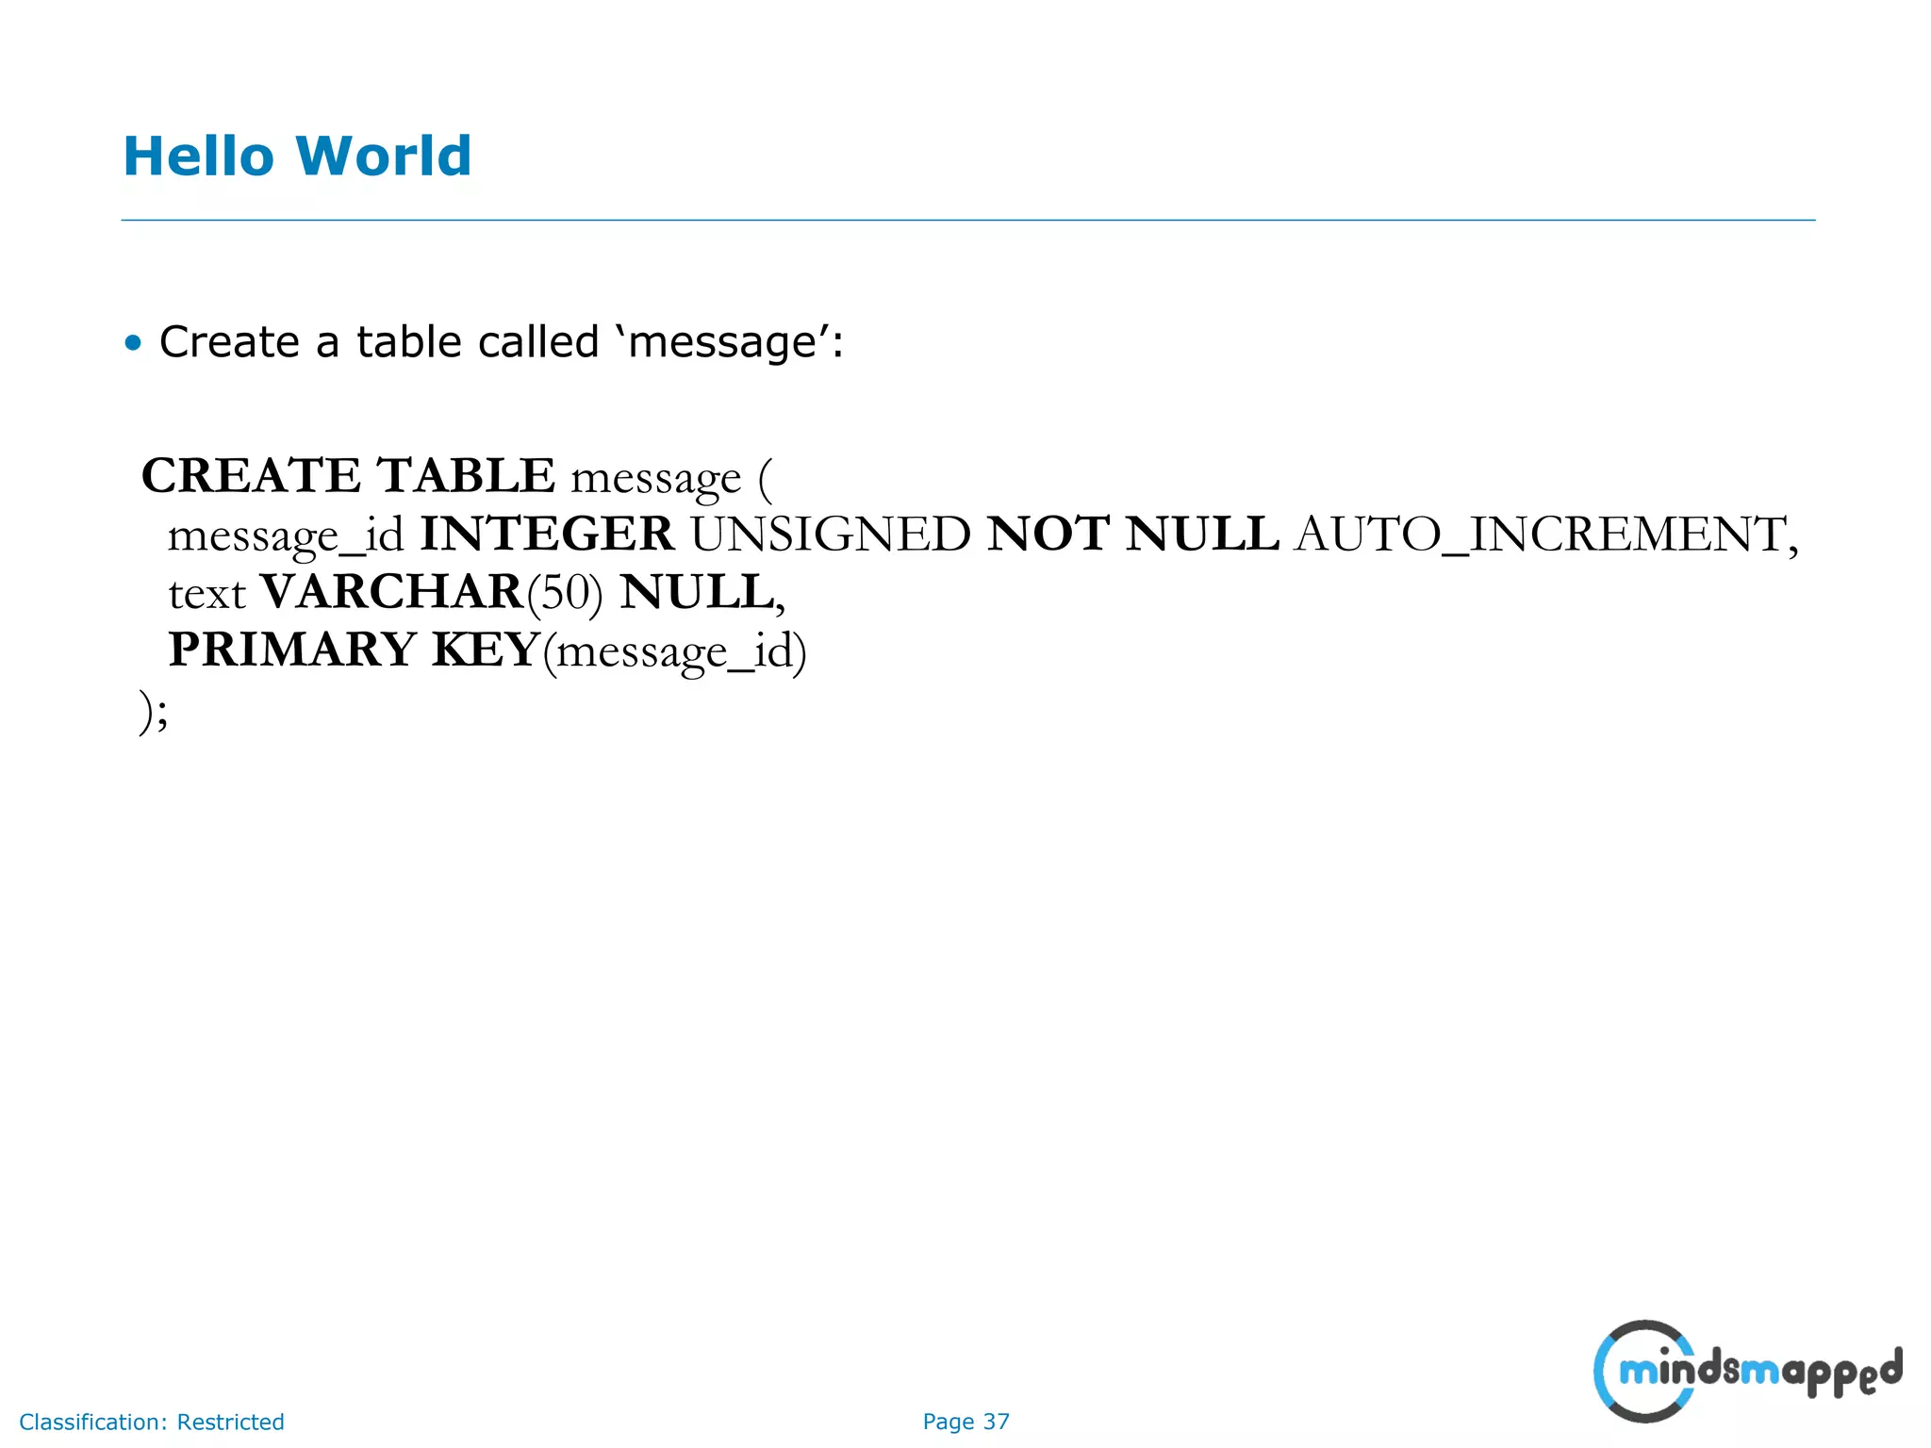Click the 'PRIMARY KEY' keyword
Image resolution: width=1931 pixels, height=1448 pixels.
coord(354,650)
